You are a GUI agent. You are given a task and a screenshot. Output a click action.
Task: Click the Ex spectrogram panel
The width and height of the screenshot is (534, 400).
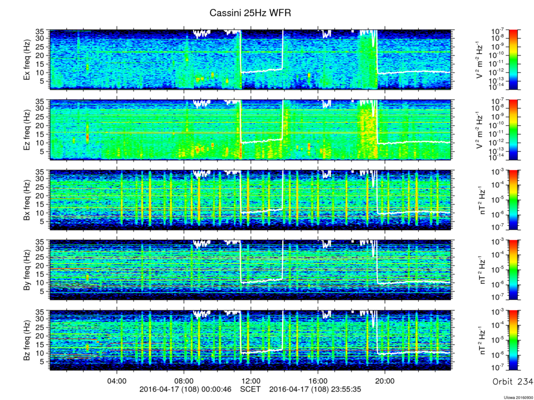tap(250, 59)
